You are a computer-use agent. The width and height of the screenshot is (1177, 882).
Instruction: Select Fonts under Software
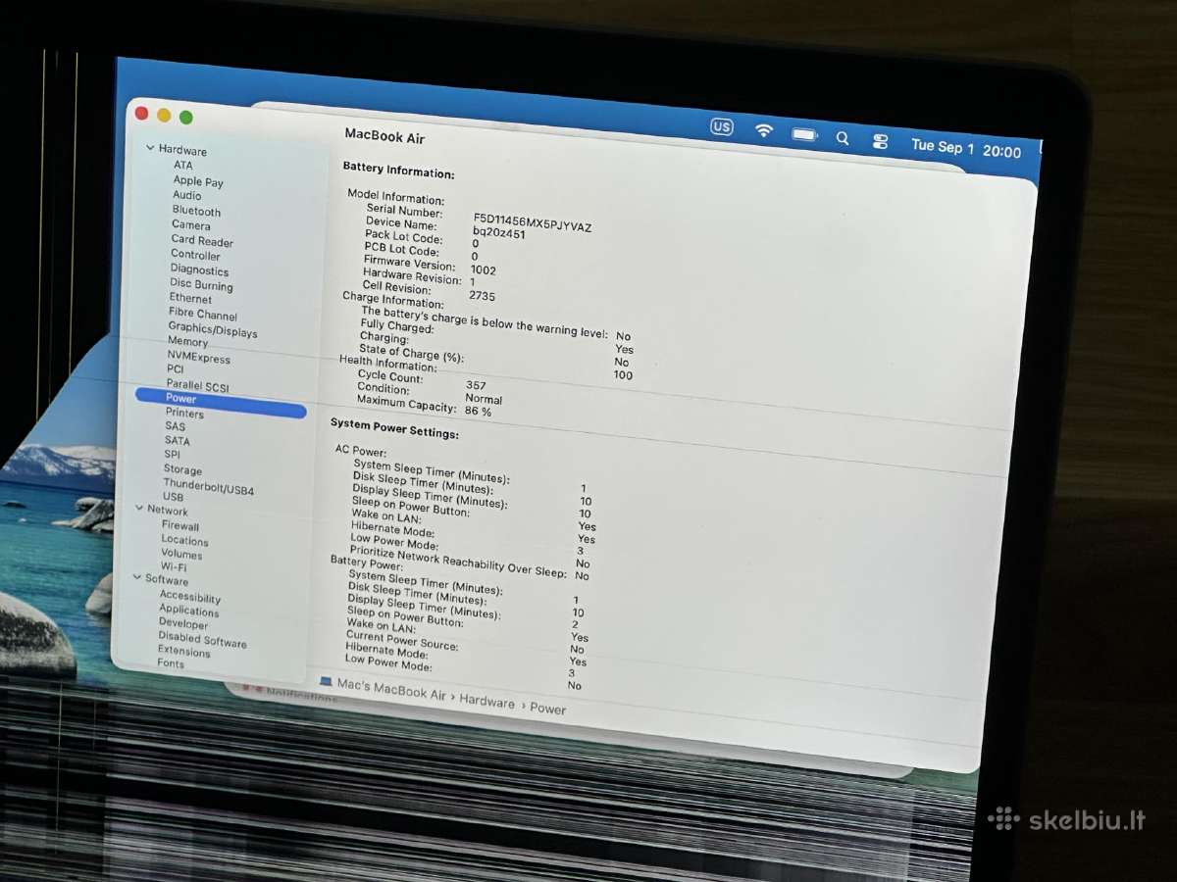(x=171, y=664)
